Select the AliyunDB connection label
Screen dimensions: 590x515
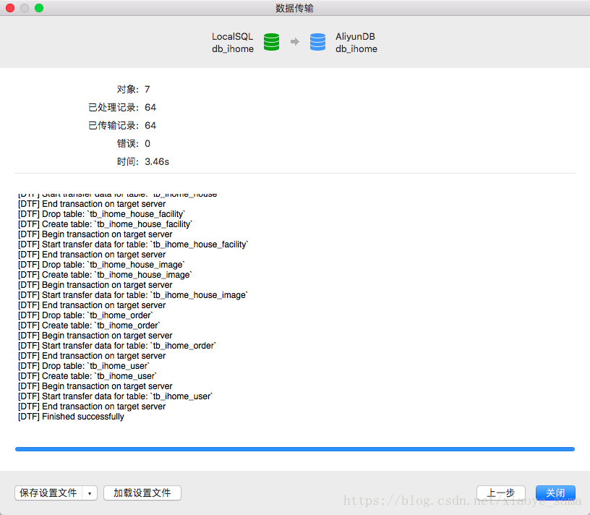pos(355,36)
